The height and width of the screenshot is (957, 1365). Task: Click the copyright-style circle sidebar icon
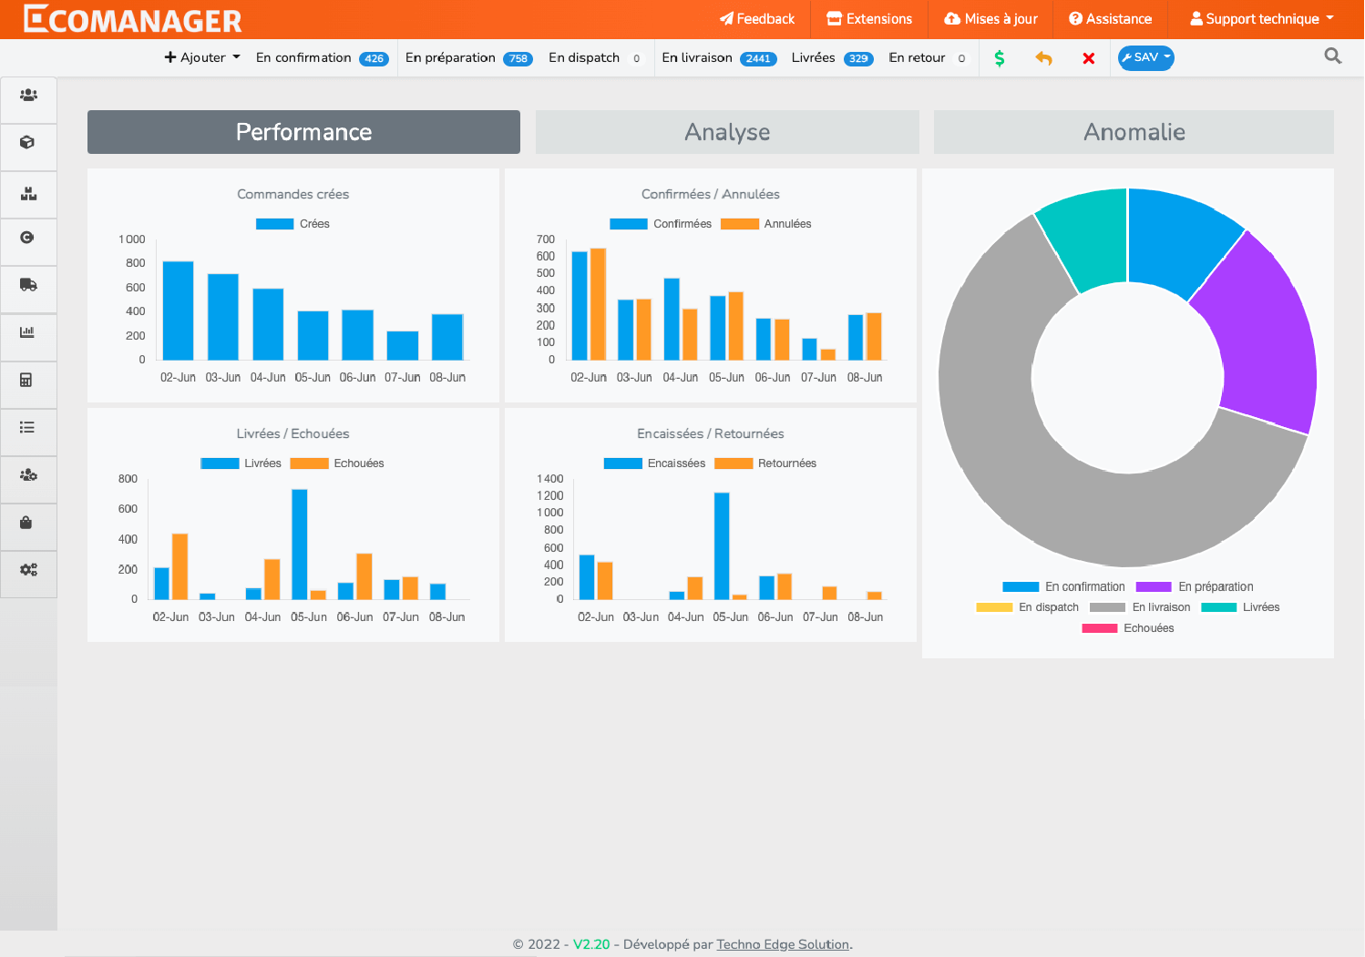[x=27, y=237]
